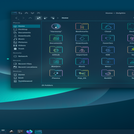
Task: Toggle keep-below double down-chevron in title bar
Action: click(x=32, y=13)
